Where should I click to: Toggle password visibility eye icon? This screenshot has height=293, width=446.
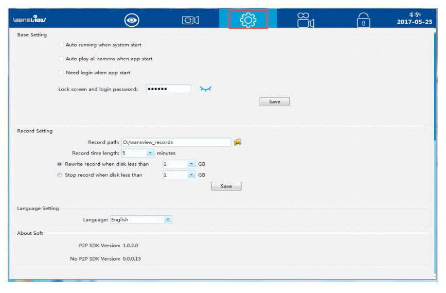point(206,89)
